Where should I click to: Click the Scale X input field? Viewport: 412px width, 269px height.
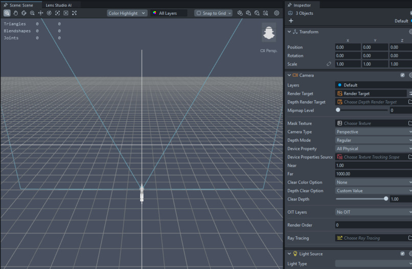348,64
